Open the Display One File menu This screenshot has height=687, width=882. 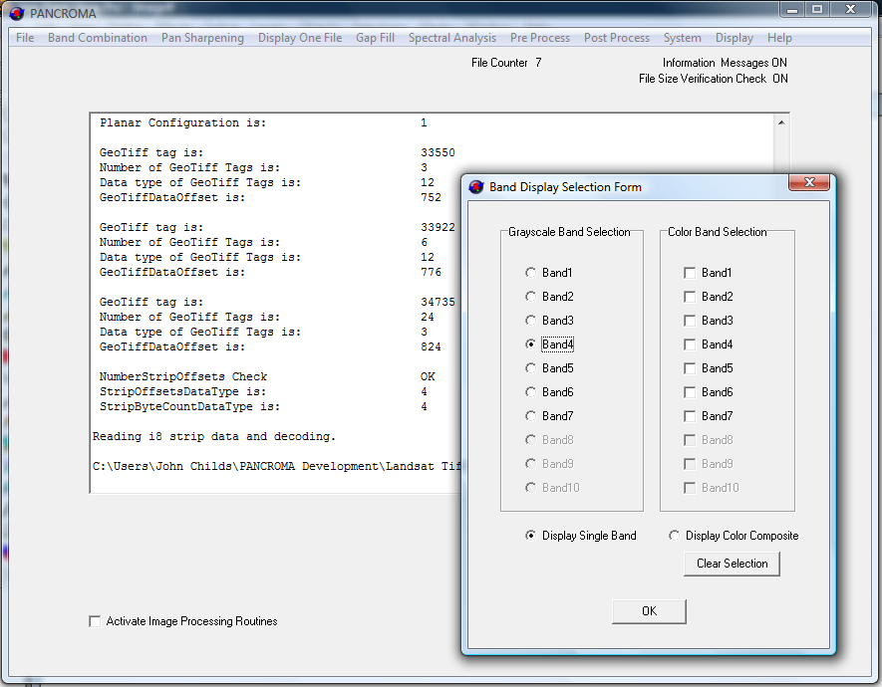pos(300,38)
